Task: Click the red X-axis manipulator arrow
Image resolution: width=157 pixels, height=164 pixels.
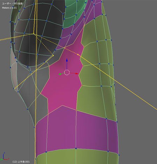Action: 76,73
